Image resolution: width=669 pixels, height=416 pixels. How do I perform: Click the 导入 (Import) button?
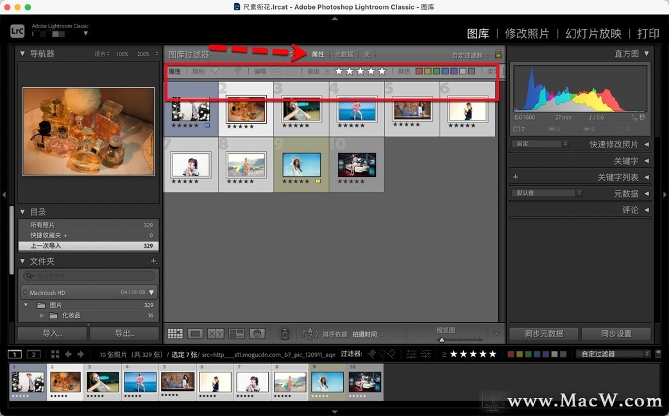(52, 333)
